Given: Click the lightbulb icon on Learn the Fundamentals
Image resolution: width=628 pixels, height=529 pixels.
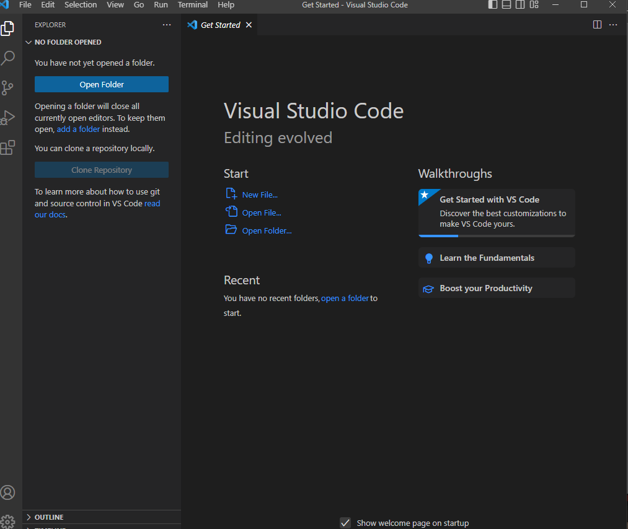Looking at the screenshot, I should (428, 258).
